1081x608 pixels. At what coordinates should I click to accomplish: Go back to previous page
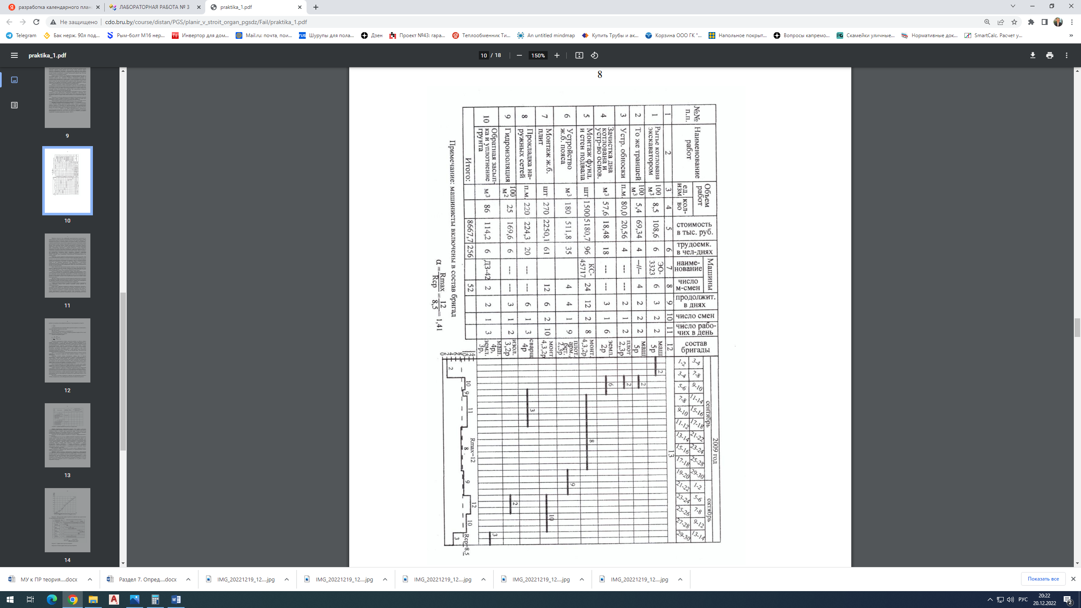click(9, 22)
